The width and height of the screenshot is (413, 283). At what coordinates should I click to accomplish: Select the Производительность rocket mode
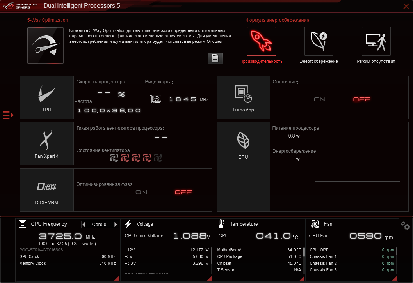(261, 41)
